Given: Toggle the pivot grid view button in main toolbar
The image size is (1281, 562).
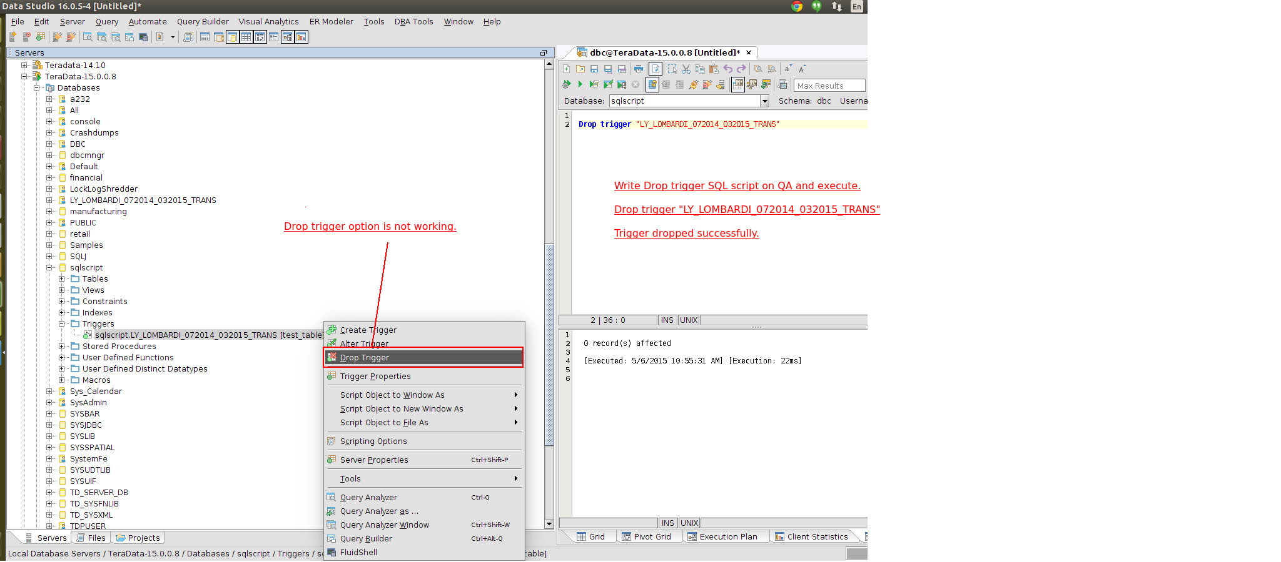Looking at the screenshot, I should (x=260, y=37).
